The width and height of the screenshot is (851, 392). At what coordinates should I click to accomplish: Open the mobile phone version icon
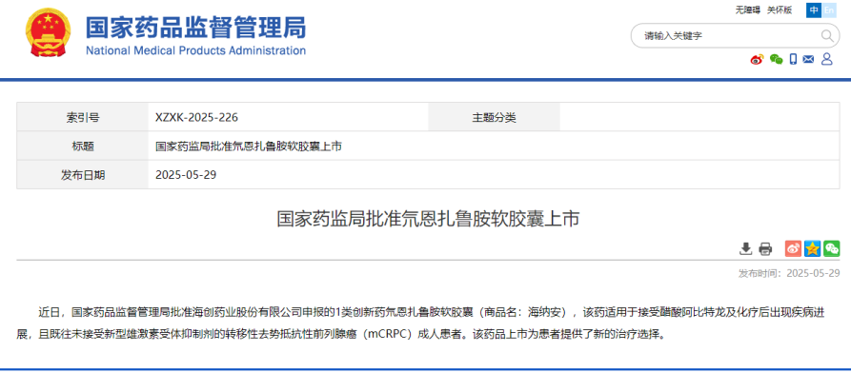point(793,60)
